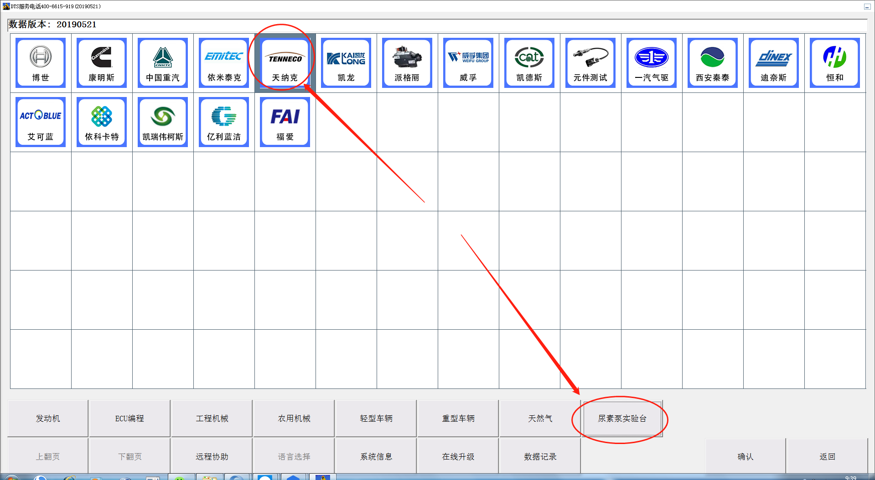Open the FAI 福爱 brand icon
Image resolution: width=875 pixels, height=480 pixels.
pos(285,122)
